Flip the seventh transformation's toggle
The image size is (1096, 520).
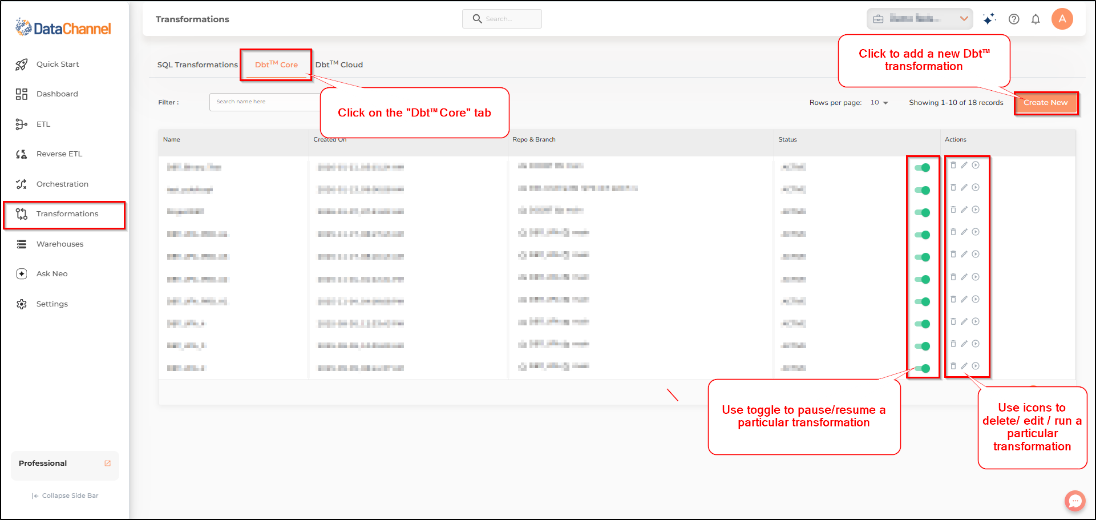click(922, 301)
